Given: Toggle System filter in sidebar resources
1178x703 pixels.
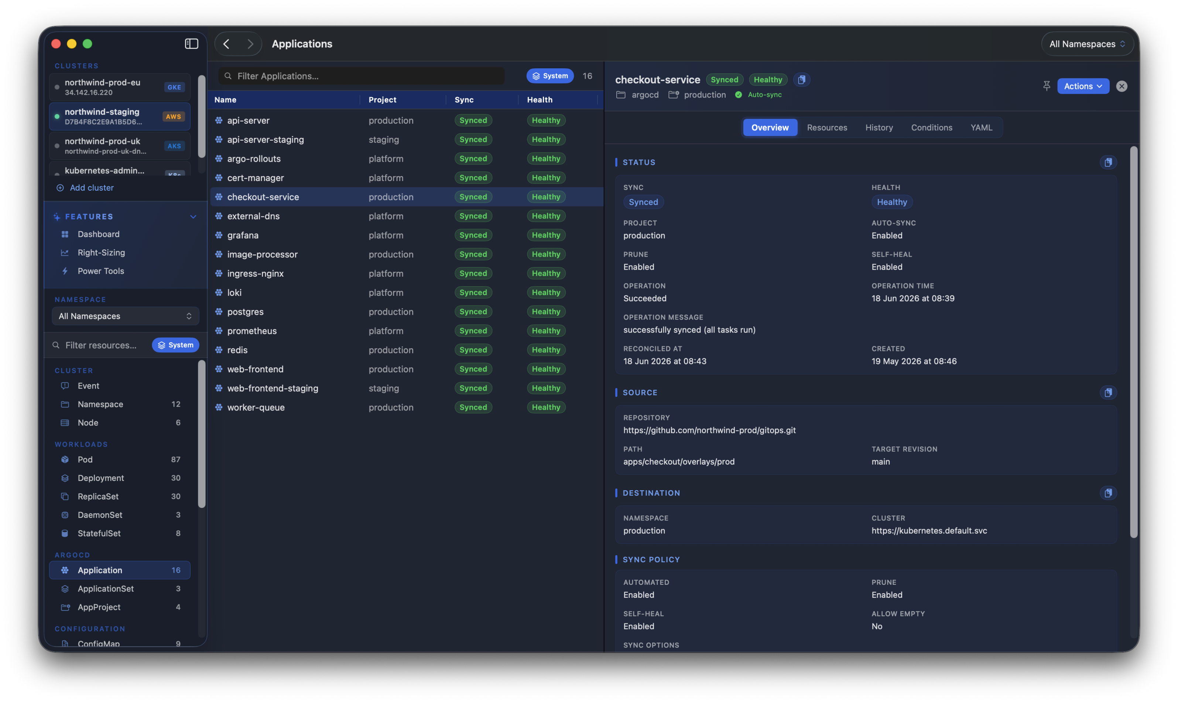Looking at the screenshot, I should tap(175, 345).
